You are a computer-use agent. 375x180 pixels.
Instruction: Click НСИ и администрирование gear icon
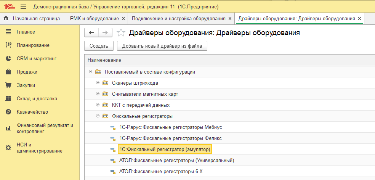click(8, 148)
